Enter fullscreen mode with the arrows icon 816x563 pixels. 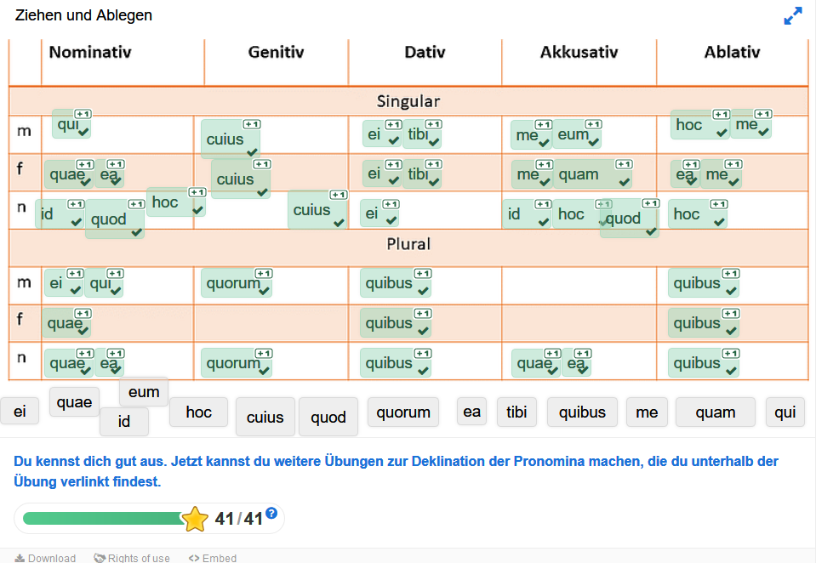pyautogui.click(x=792, y=16)
